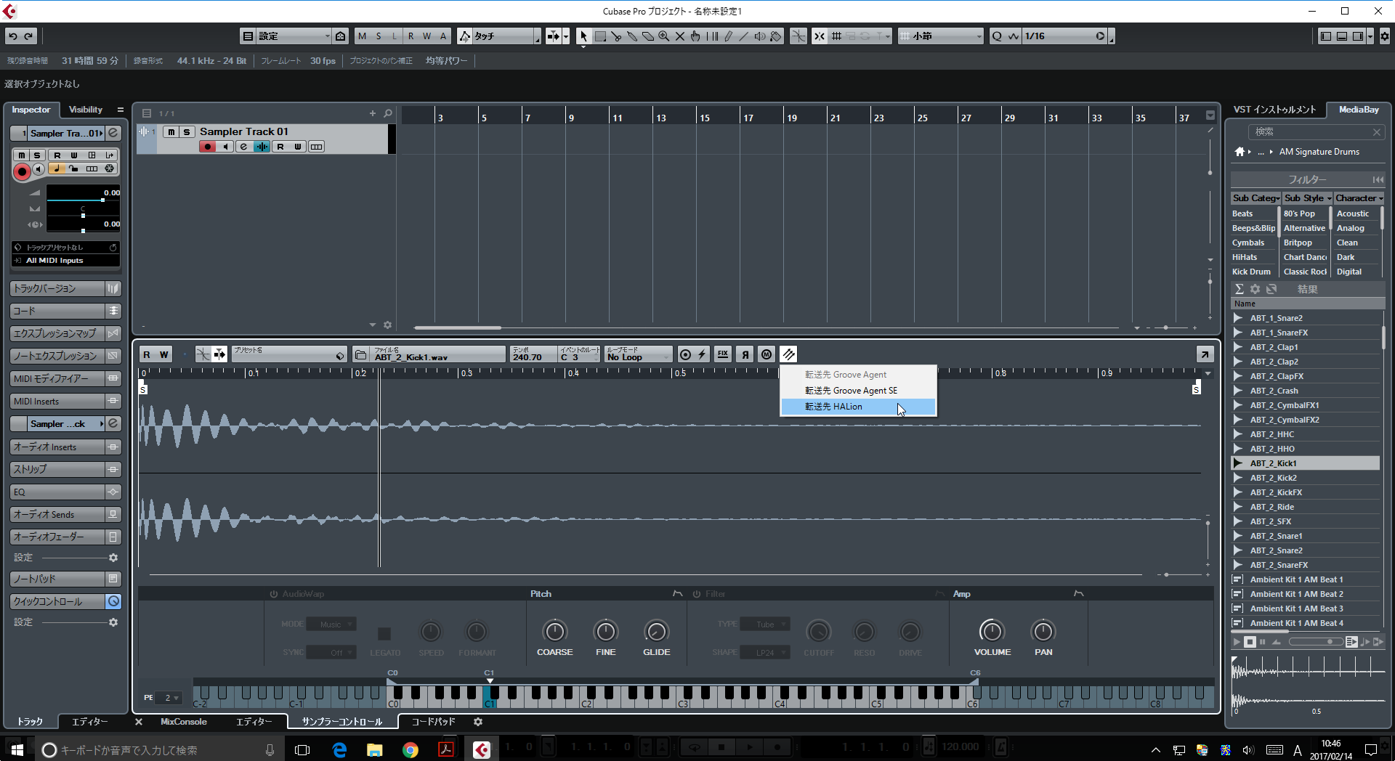Select the Object Selection arrow tool
This screenshot has width=1395, height=761.
[583, 36]
